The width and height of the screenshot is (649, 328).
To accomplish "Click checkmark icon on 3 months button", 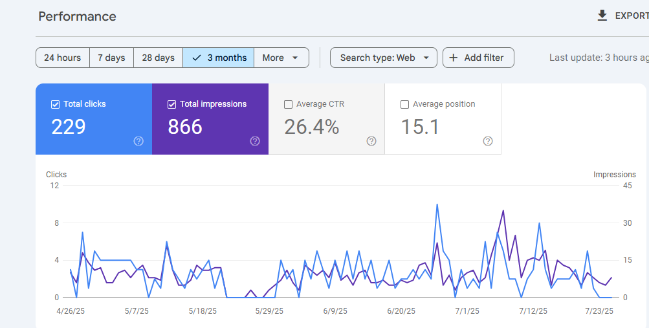I will coord(197,58).
